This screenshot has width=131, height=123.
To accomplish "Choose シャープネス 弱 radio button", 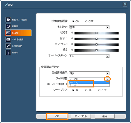I will (86, 90).
